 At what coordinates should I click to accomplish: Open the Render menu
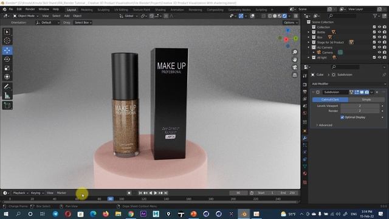tap(30, 9)
